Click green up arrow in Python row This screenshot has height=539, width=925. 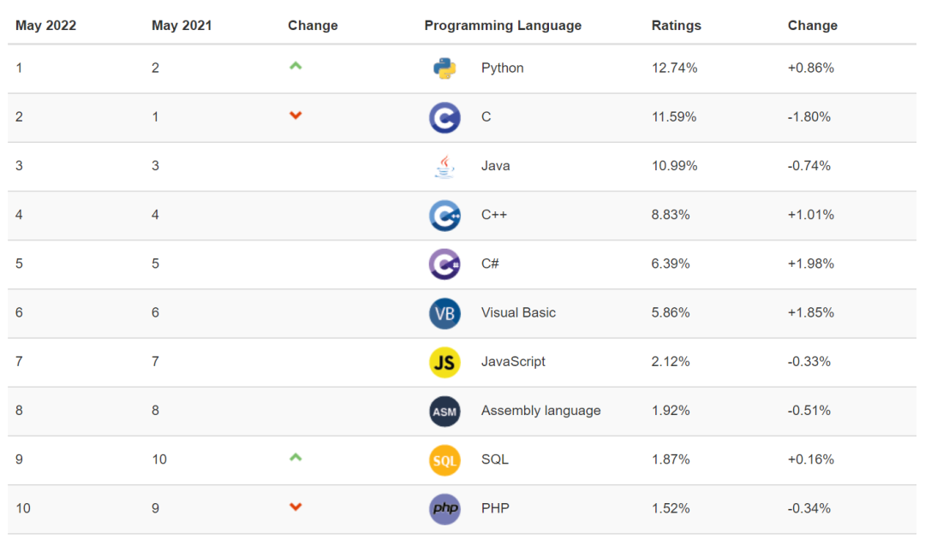point(295,66)
